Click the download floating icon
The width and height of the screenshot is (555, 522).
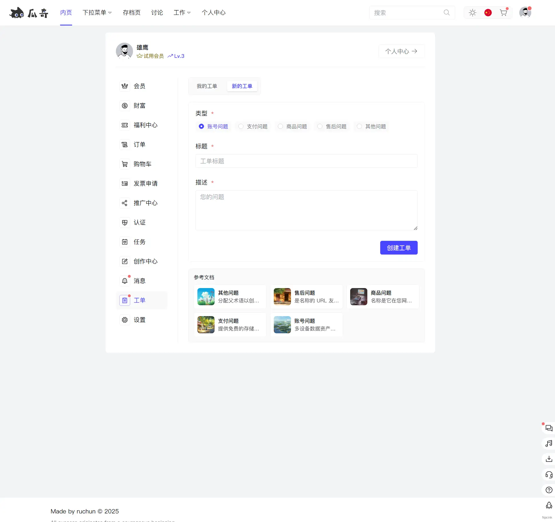(x=549, y=459)
